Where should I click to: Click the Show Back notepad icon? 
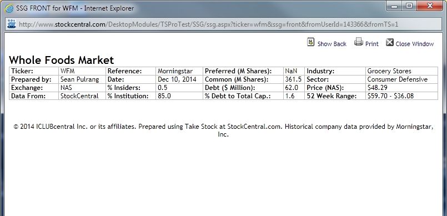(310, 42)
